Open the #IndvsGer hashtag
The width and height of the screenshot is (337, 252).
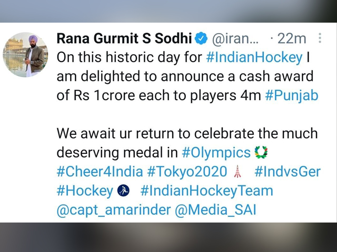pyautogui.click(x=288, y=172)
